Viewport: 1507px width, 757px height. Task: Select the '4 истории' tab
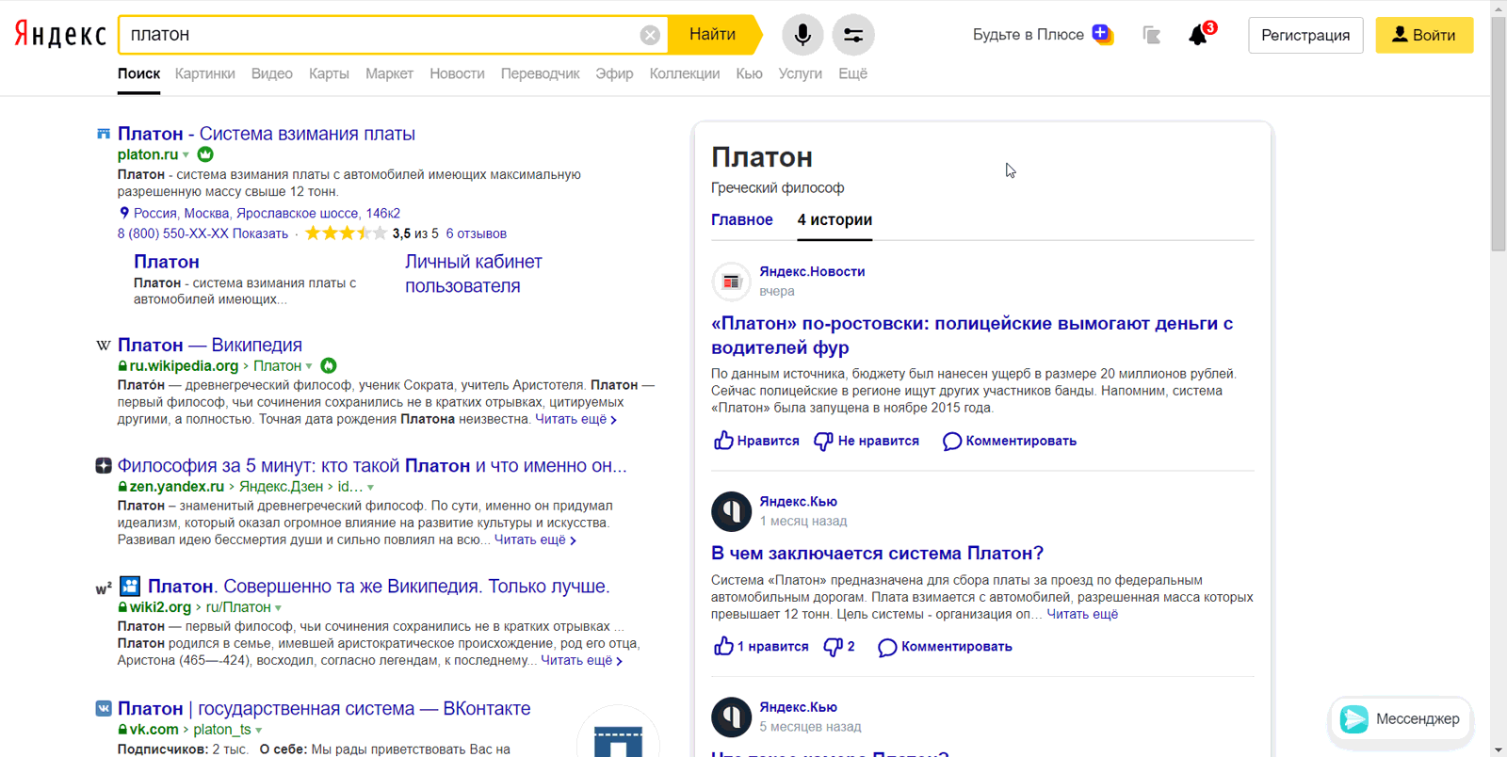[835, 219]
